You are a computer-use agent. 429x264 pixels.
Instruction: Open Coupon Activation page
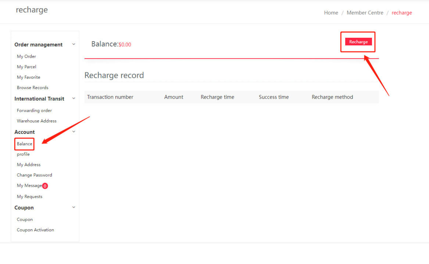(x=35, y=230)
